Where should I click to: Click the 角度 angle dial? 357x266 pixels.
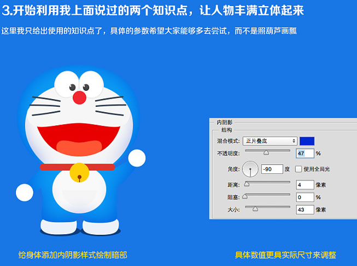click(x=250, y=169)
